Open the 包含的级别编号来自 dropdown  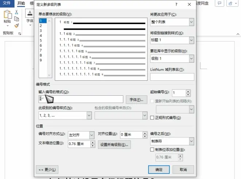[x=145, y=115]
